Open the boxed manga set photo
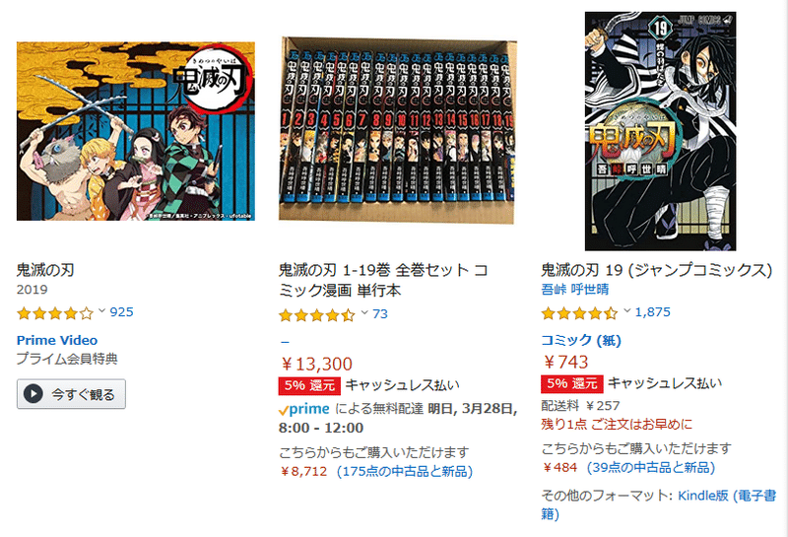 click(398, 130)
